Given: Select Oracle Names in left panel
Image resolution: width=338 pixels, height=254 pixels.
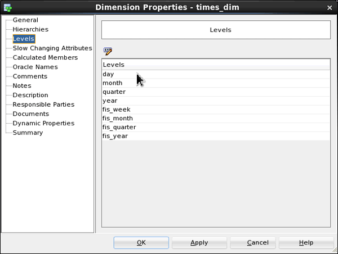Looking at the screenshot, I should [35, 67].
